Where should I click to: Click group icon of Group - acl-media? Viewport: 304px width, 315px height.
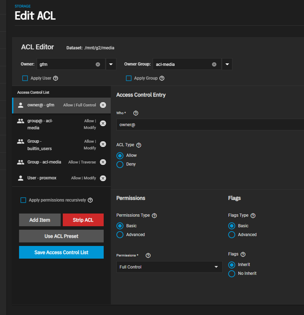coord(20,162)
